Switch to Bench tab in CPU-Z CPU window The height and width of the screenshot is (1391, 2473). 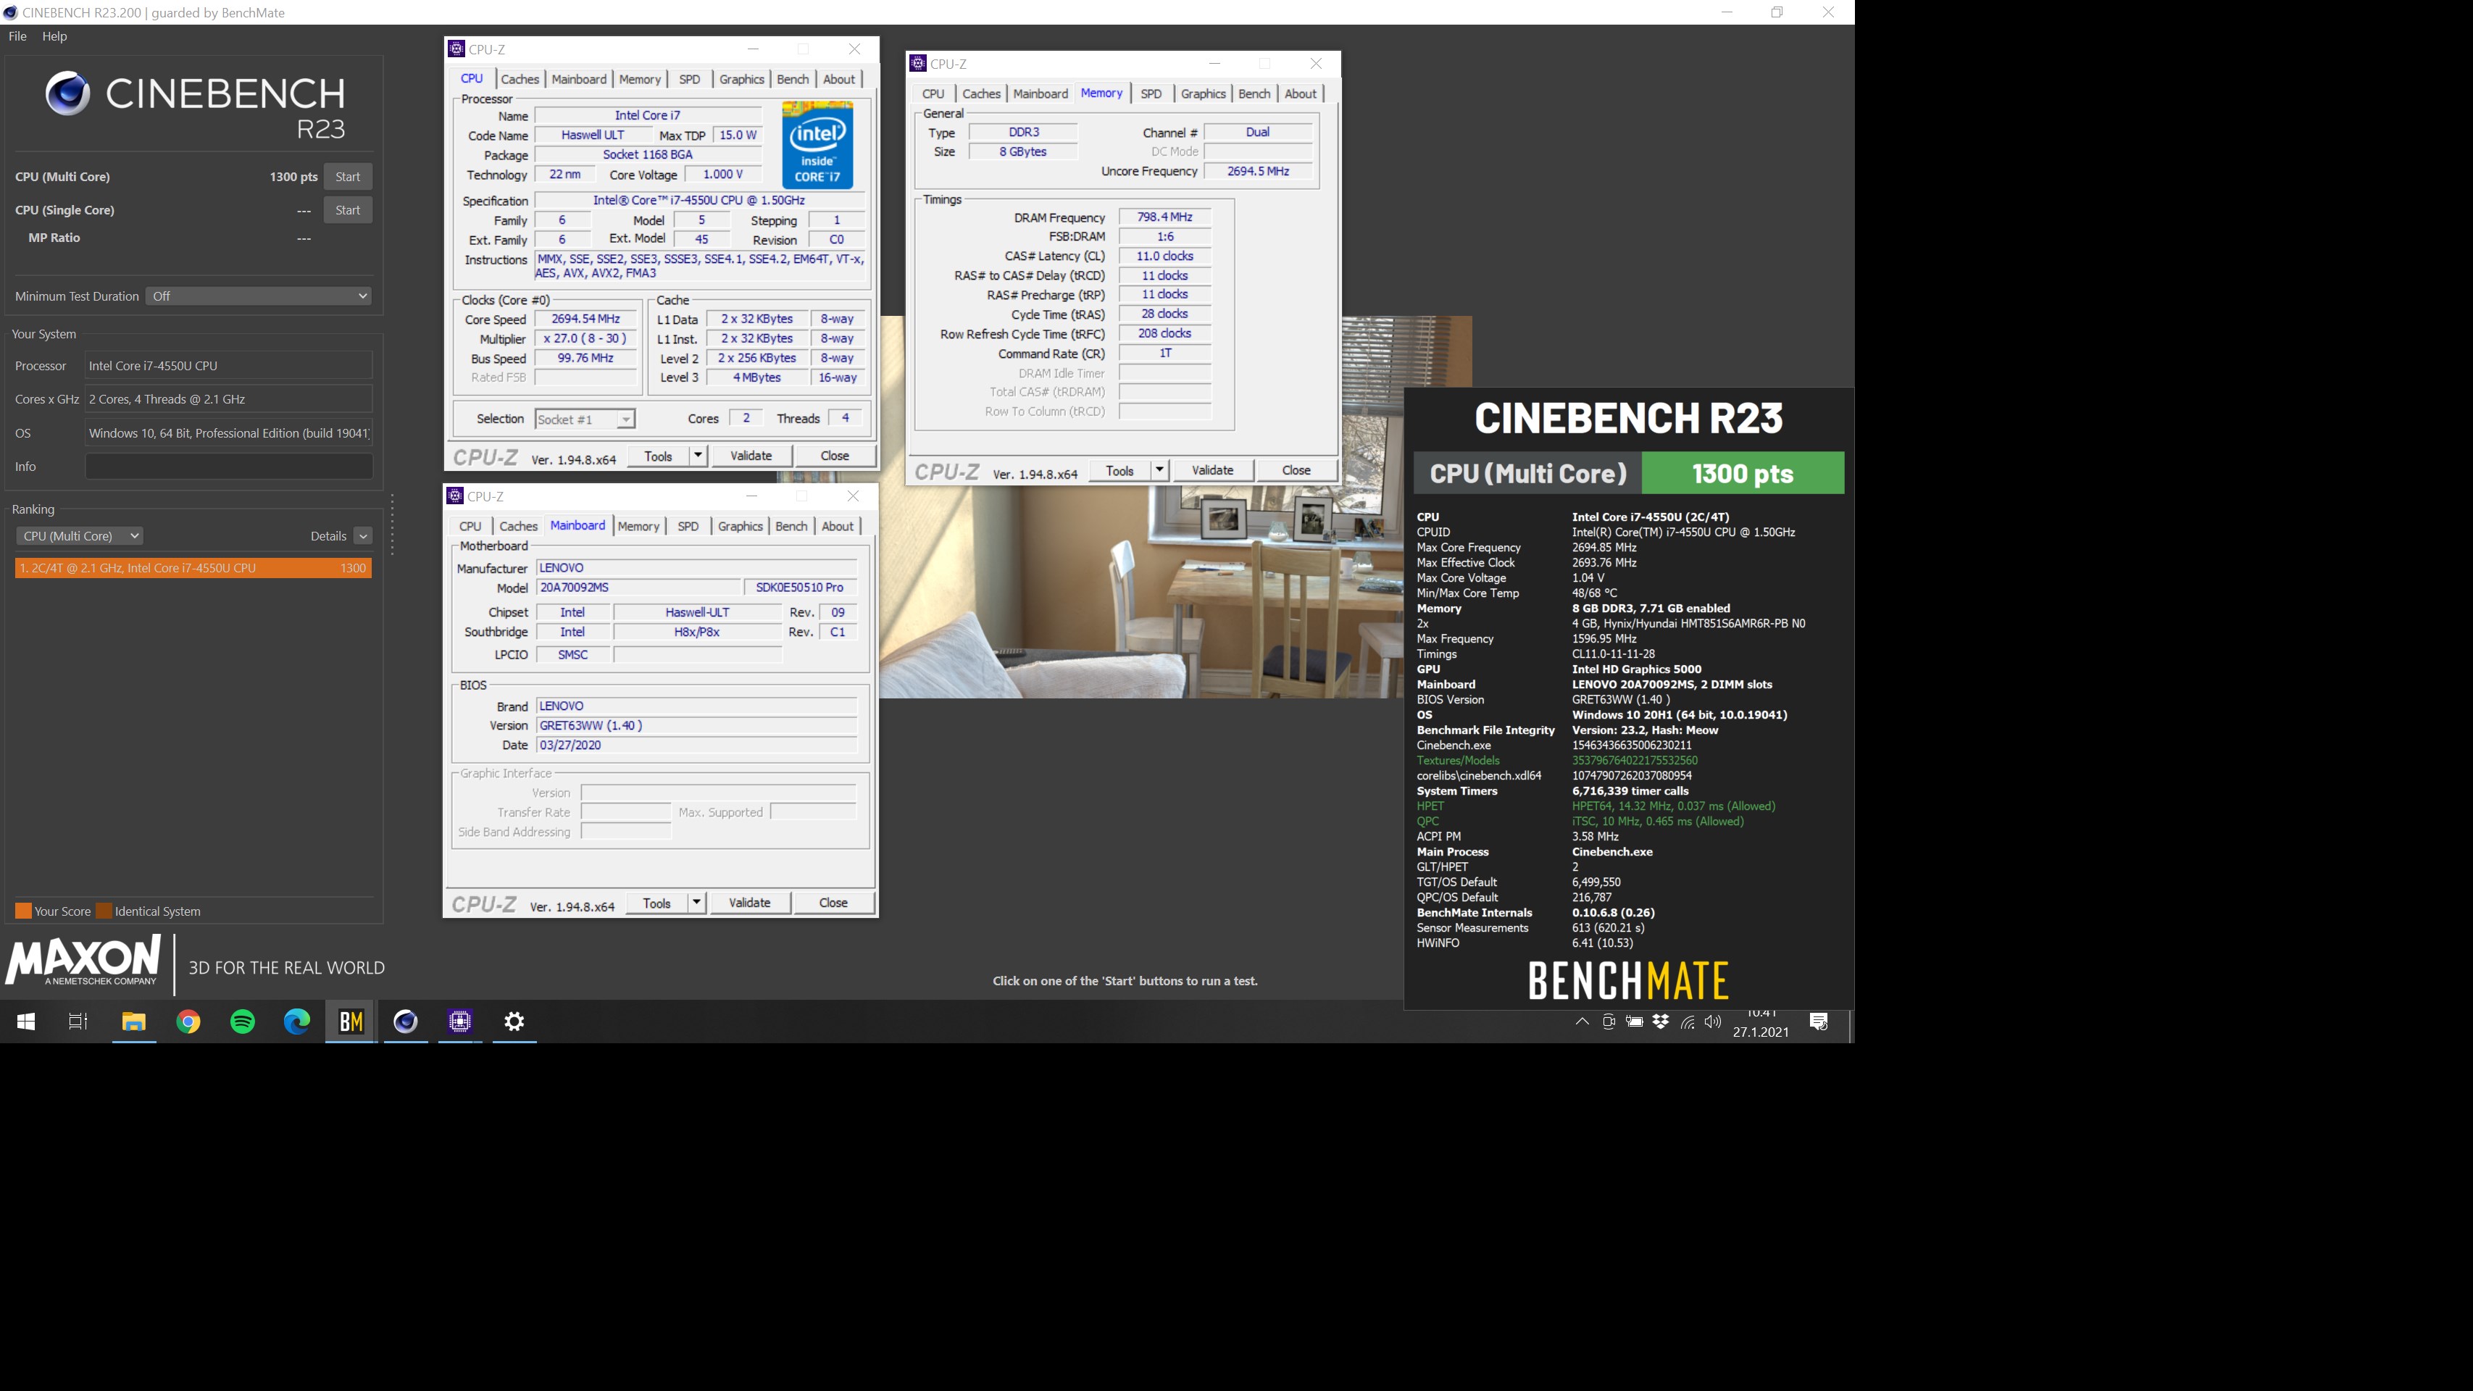tap(793, 79)
